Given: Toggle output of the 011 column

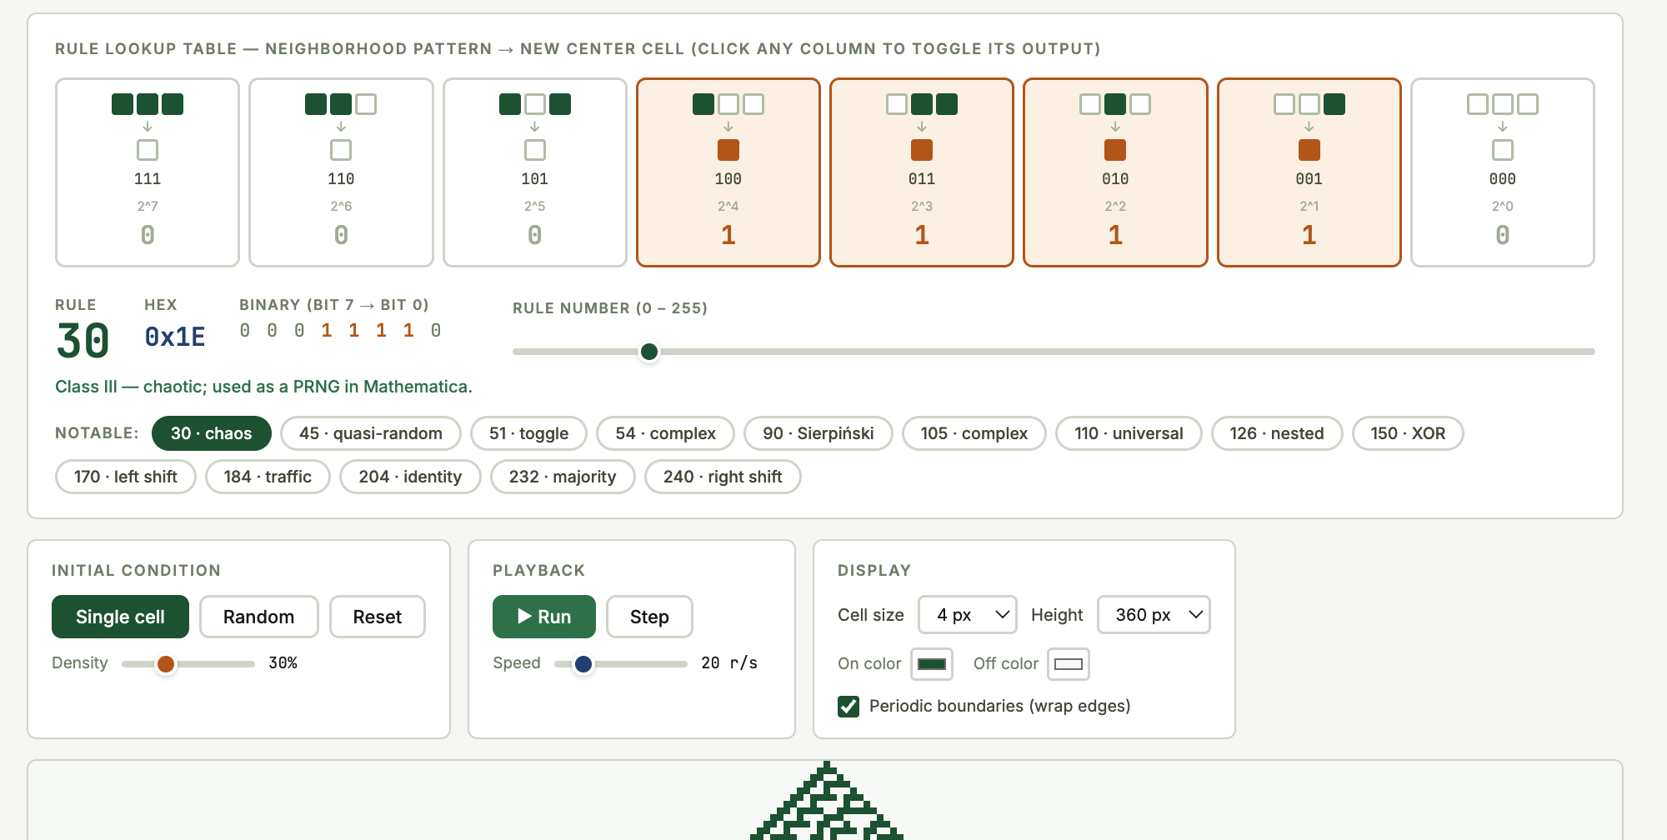Looking at the screenshot, I should pos(922,172).
